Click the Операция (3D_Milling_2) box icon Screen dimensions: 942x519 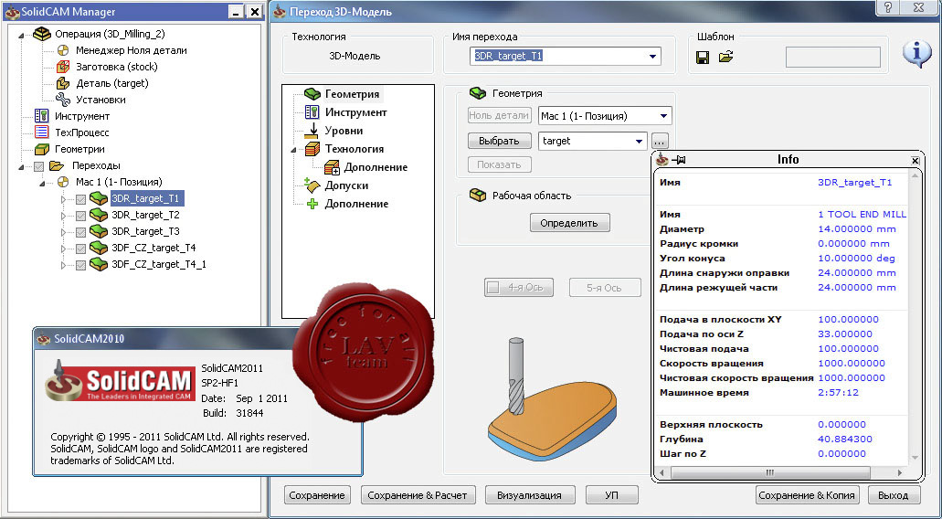pos(42,34)
